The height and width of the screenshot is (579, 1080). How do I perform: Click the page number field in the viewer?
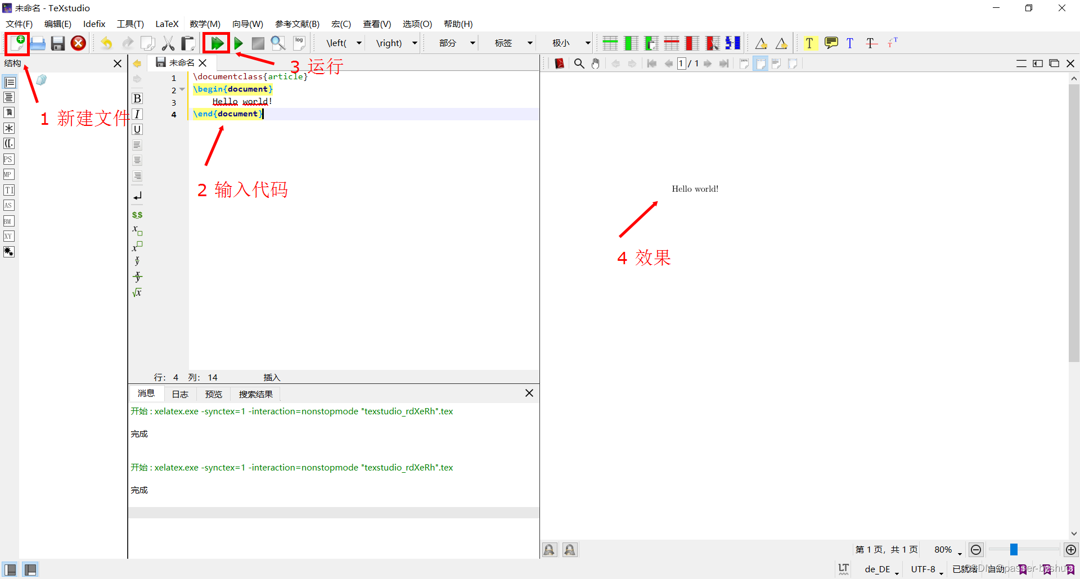(x=681, y=64)
